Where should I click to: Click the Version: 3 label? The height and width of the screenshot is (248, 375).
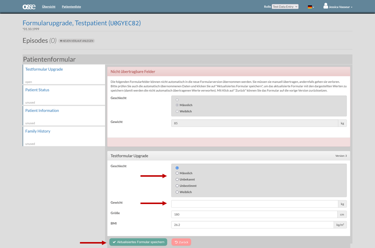click(341, 156)
